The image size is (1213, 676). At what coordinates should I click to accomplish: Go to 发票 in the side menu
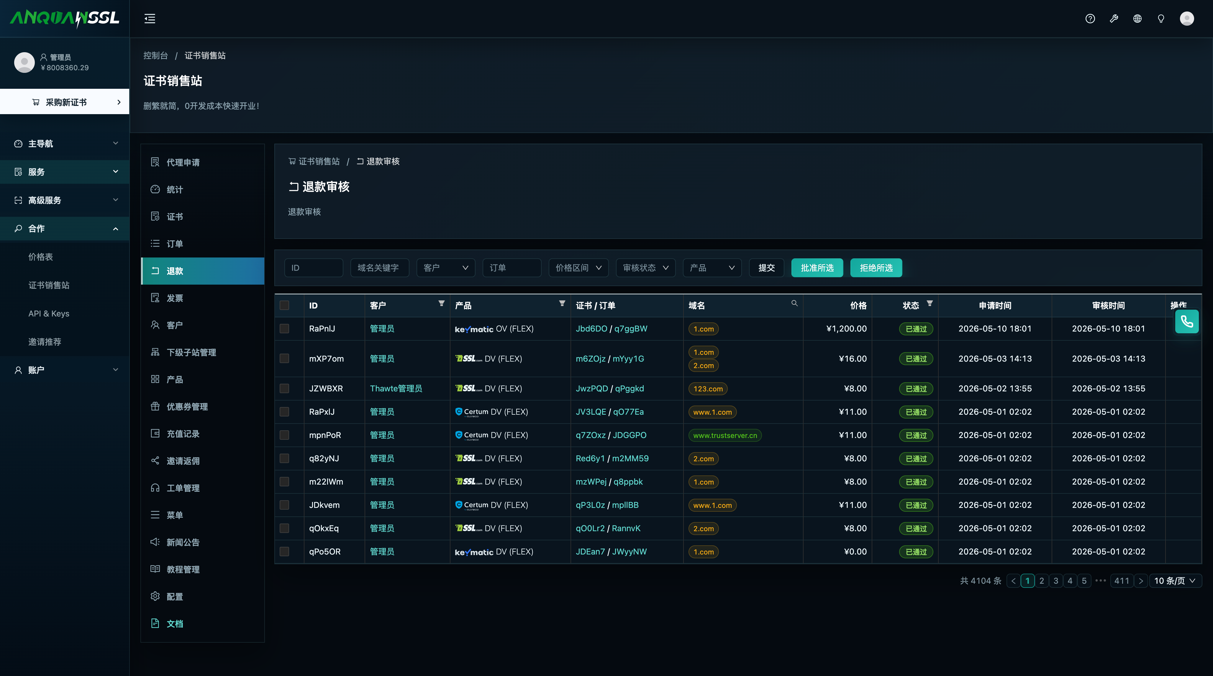(202, 298)
